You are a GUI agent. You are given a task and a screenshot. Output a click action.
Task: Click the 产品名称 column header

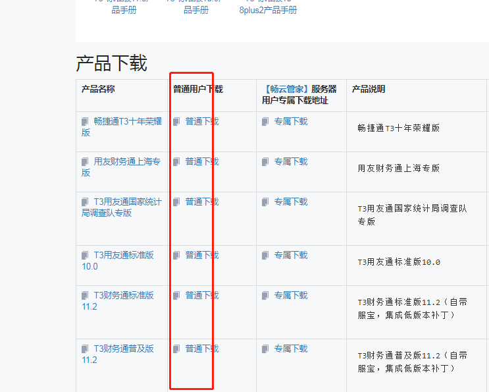tap(98, 89)
